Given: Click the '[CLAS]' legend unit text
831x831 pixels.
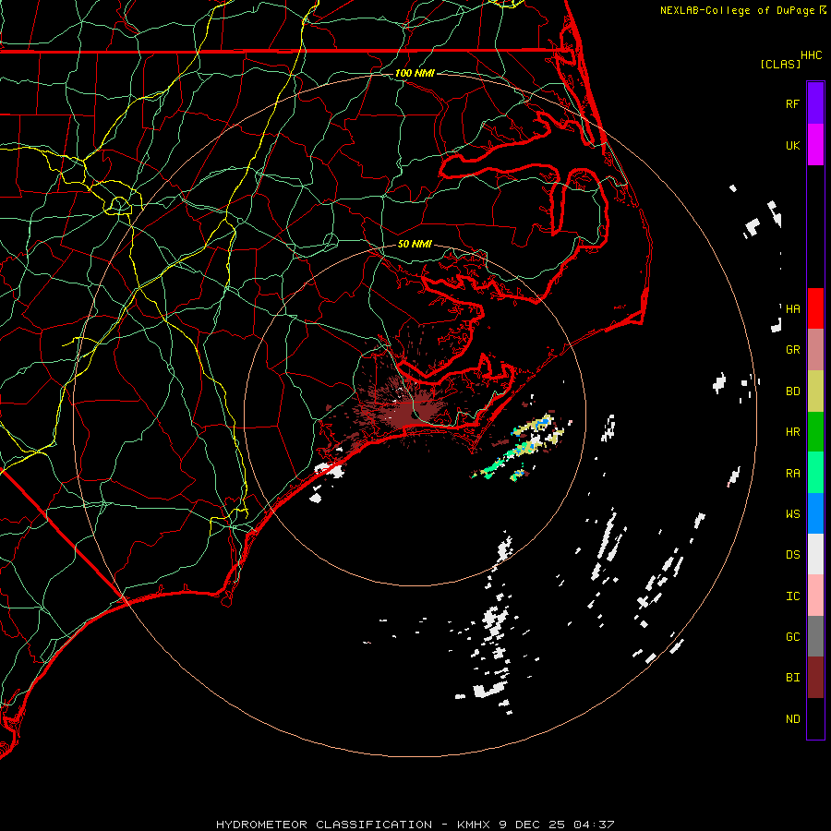Looking at the screenshot, I should (x=780, y=64).
